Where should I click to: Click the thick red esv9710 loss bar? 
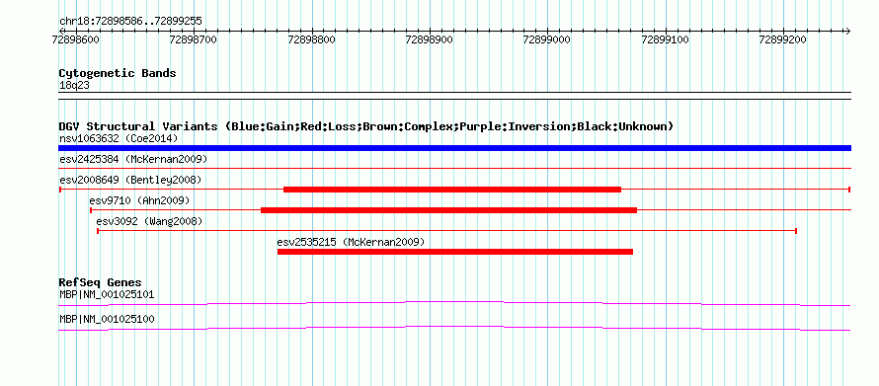click(449, 210)
